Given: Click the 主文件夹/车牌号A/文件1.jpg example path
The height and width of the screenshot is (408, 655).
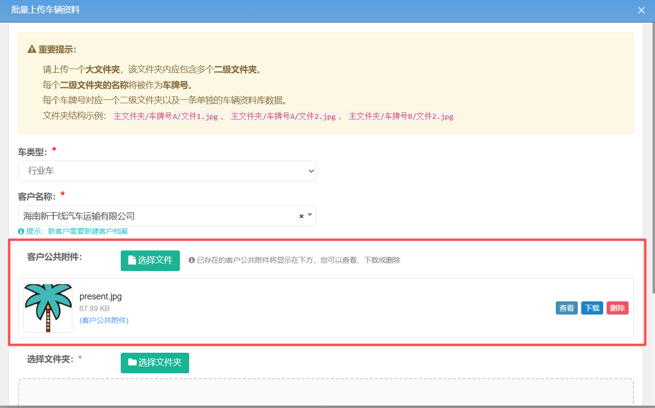Looking at the screenshot, I should pos(166,116).
